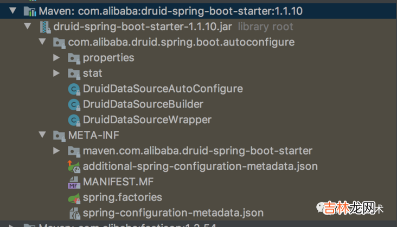Click the MANIFEST.MF file icon
Image resolution: width=397 pixels, height=227 pixels.
click(73, 182)
